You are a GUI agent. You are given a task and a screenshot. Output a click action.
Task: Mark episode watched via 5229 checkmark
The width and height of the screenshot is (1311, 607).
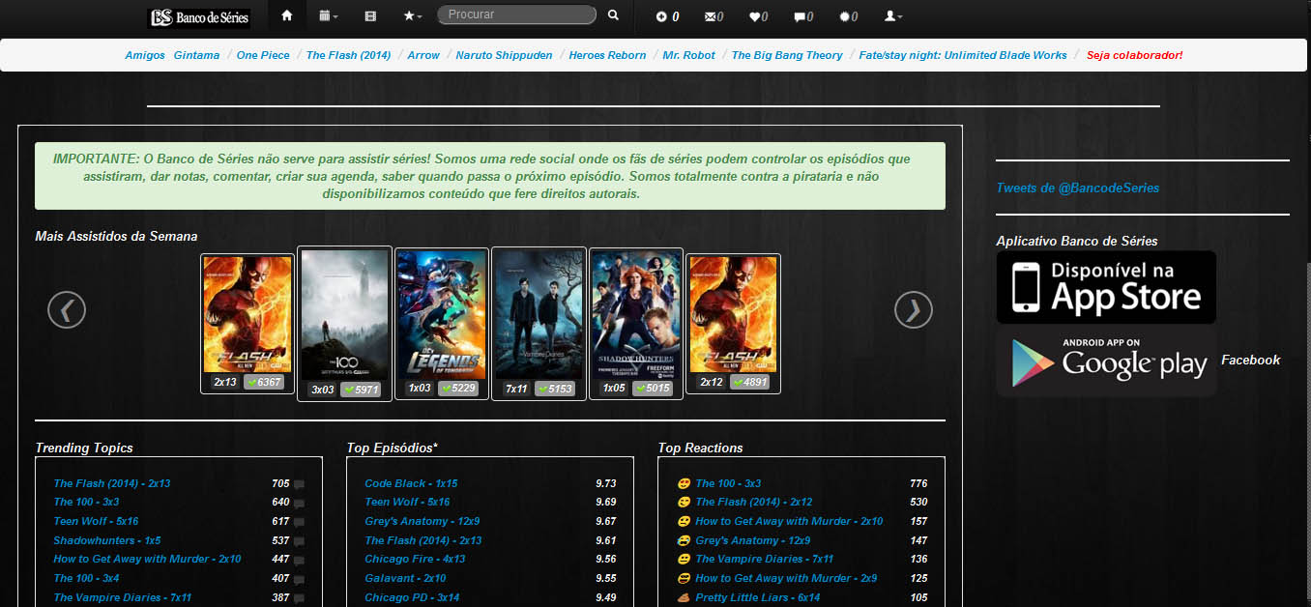coord(458,389)
